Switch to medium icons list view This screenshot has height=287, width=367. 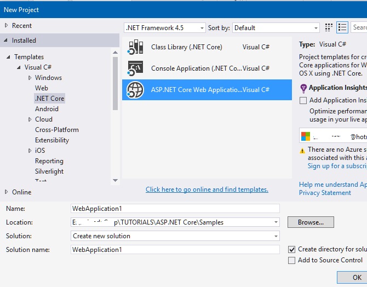point(342,27)
